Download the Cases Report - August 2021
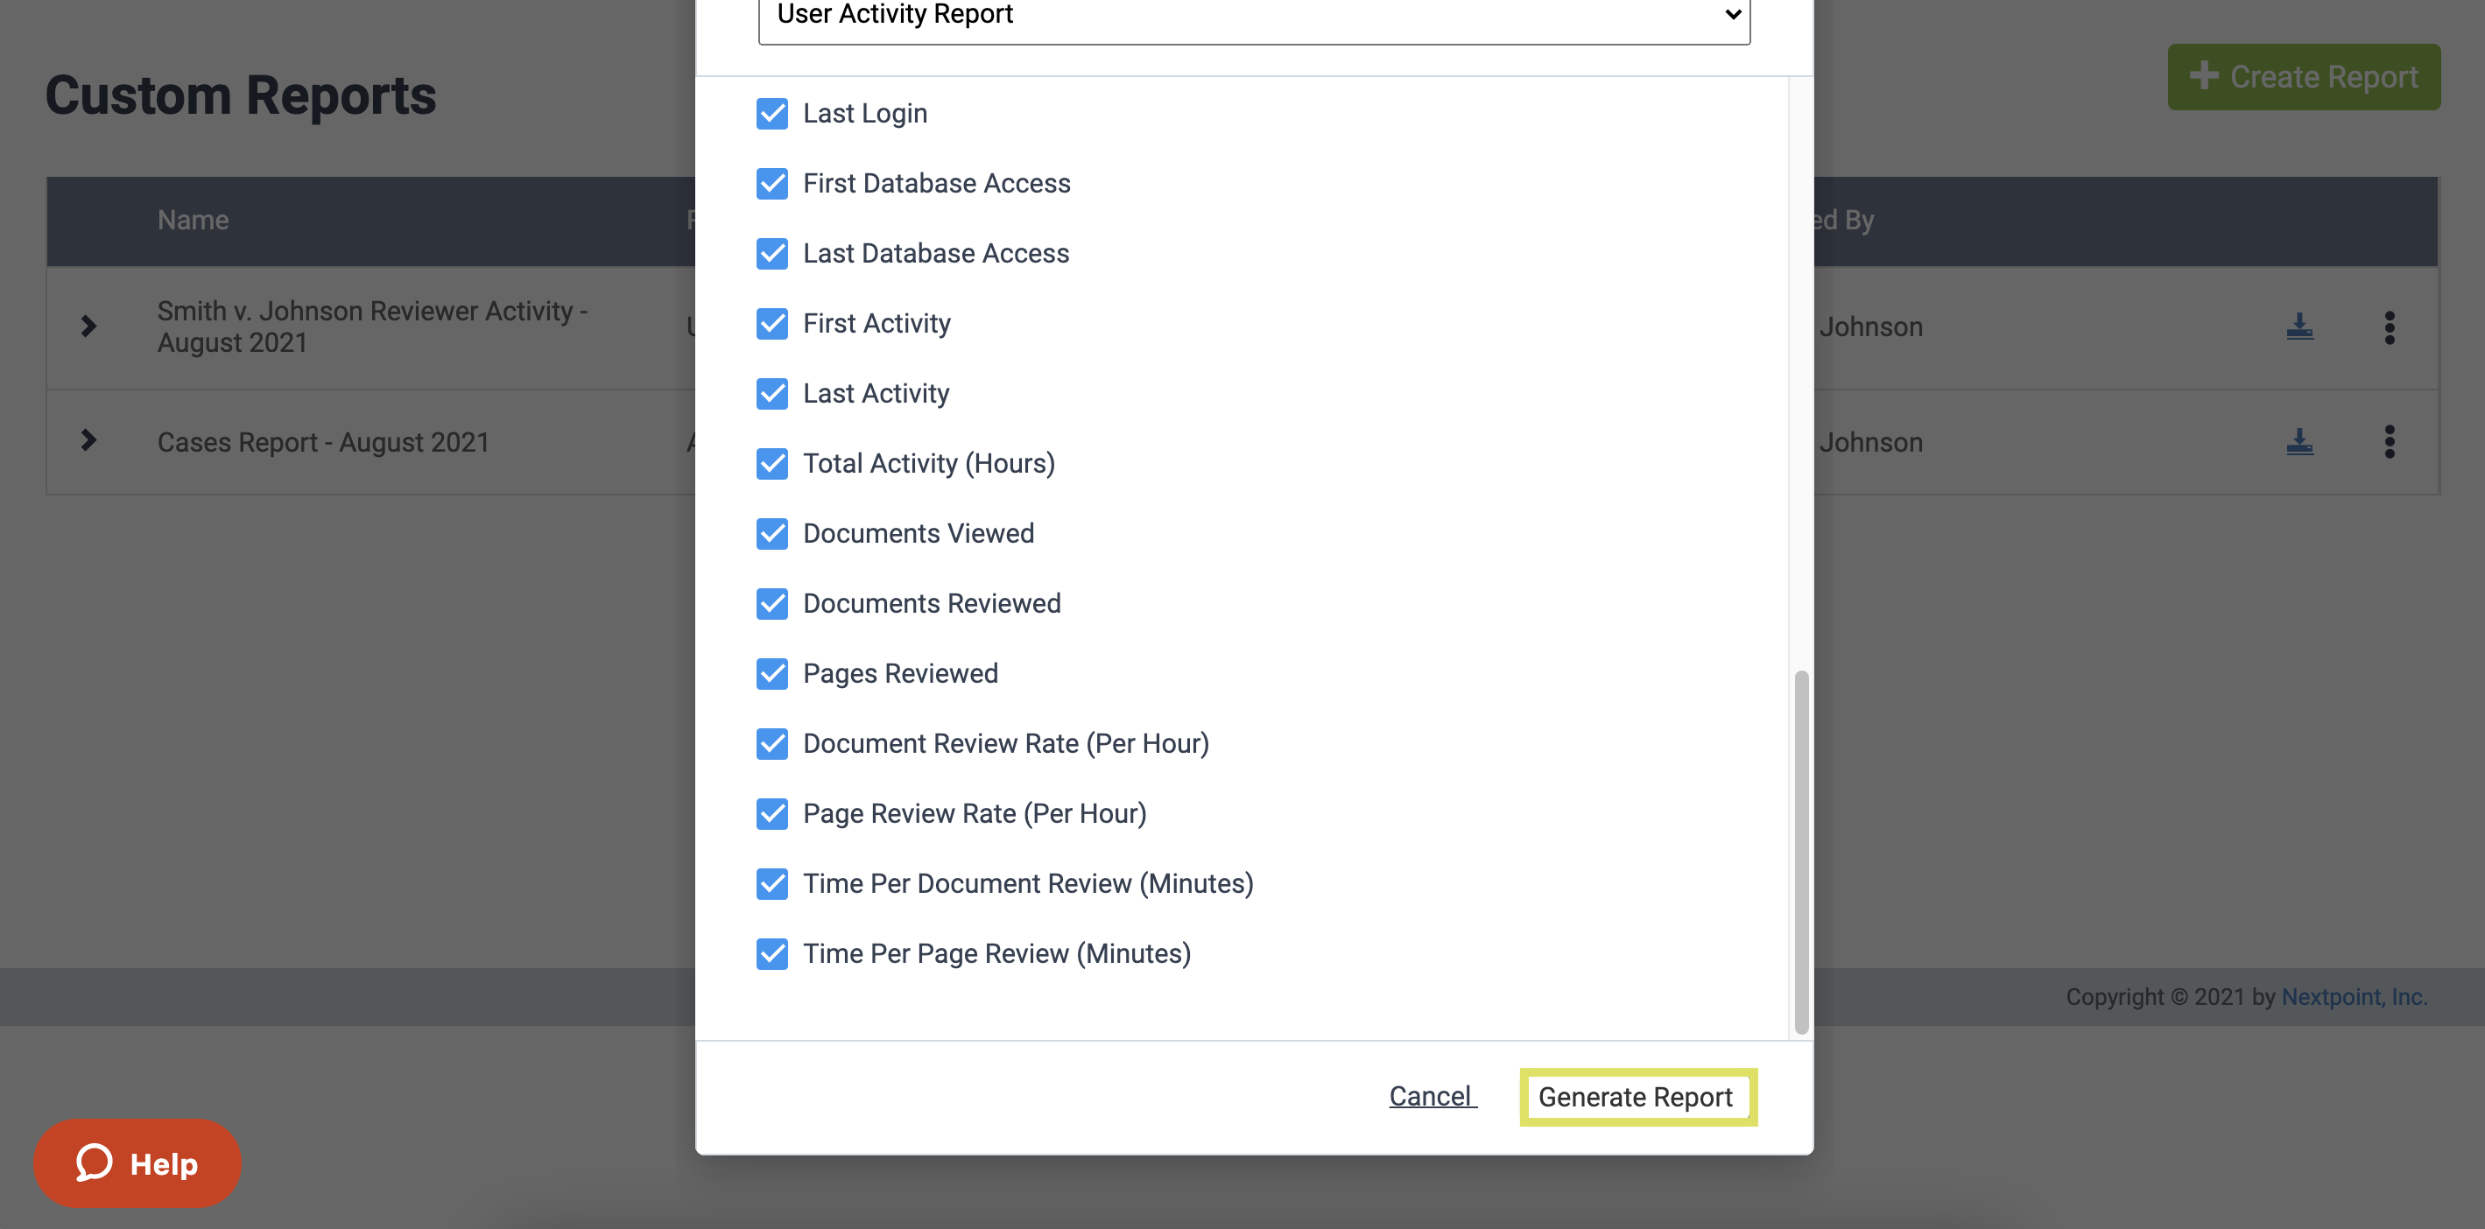The image size is (2485, 1229). click(x=2299, y=442)
